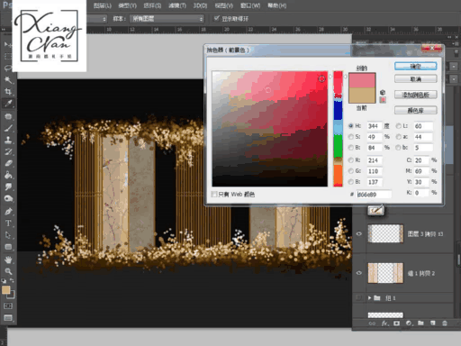
Task: Open the Sample layers dropdown in options bar
Action: coord(167,19)
